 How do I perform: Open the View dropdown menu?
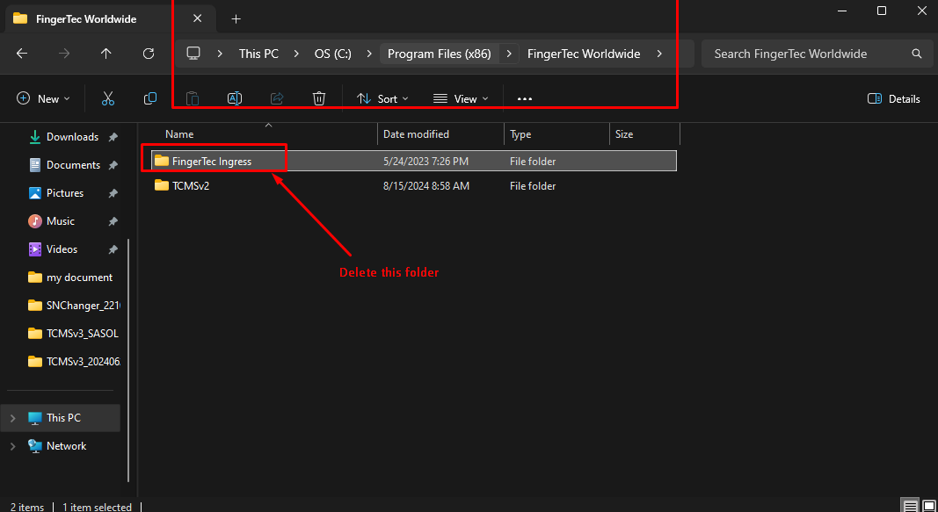pos(461,98)
